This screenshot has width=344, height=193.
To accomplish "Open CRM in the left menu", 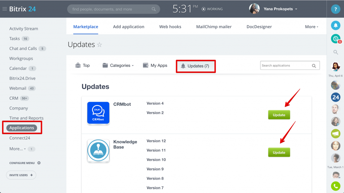I will point(13,98).
